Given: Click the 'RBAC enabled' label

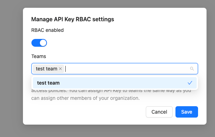Looking at the screenshot, I should click(47, 30).
